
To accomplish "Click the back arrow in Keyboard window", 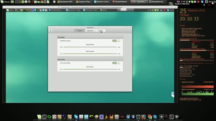I will pyautogui.click(x=51, y=31).
